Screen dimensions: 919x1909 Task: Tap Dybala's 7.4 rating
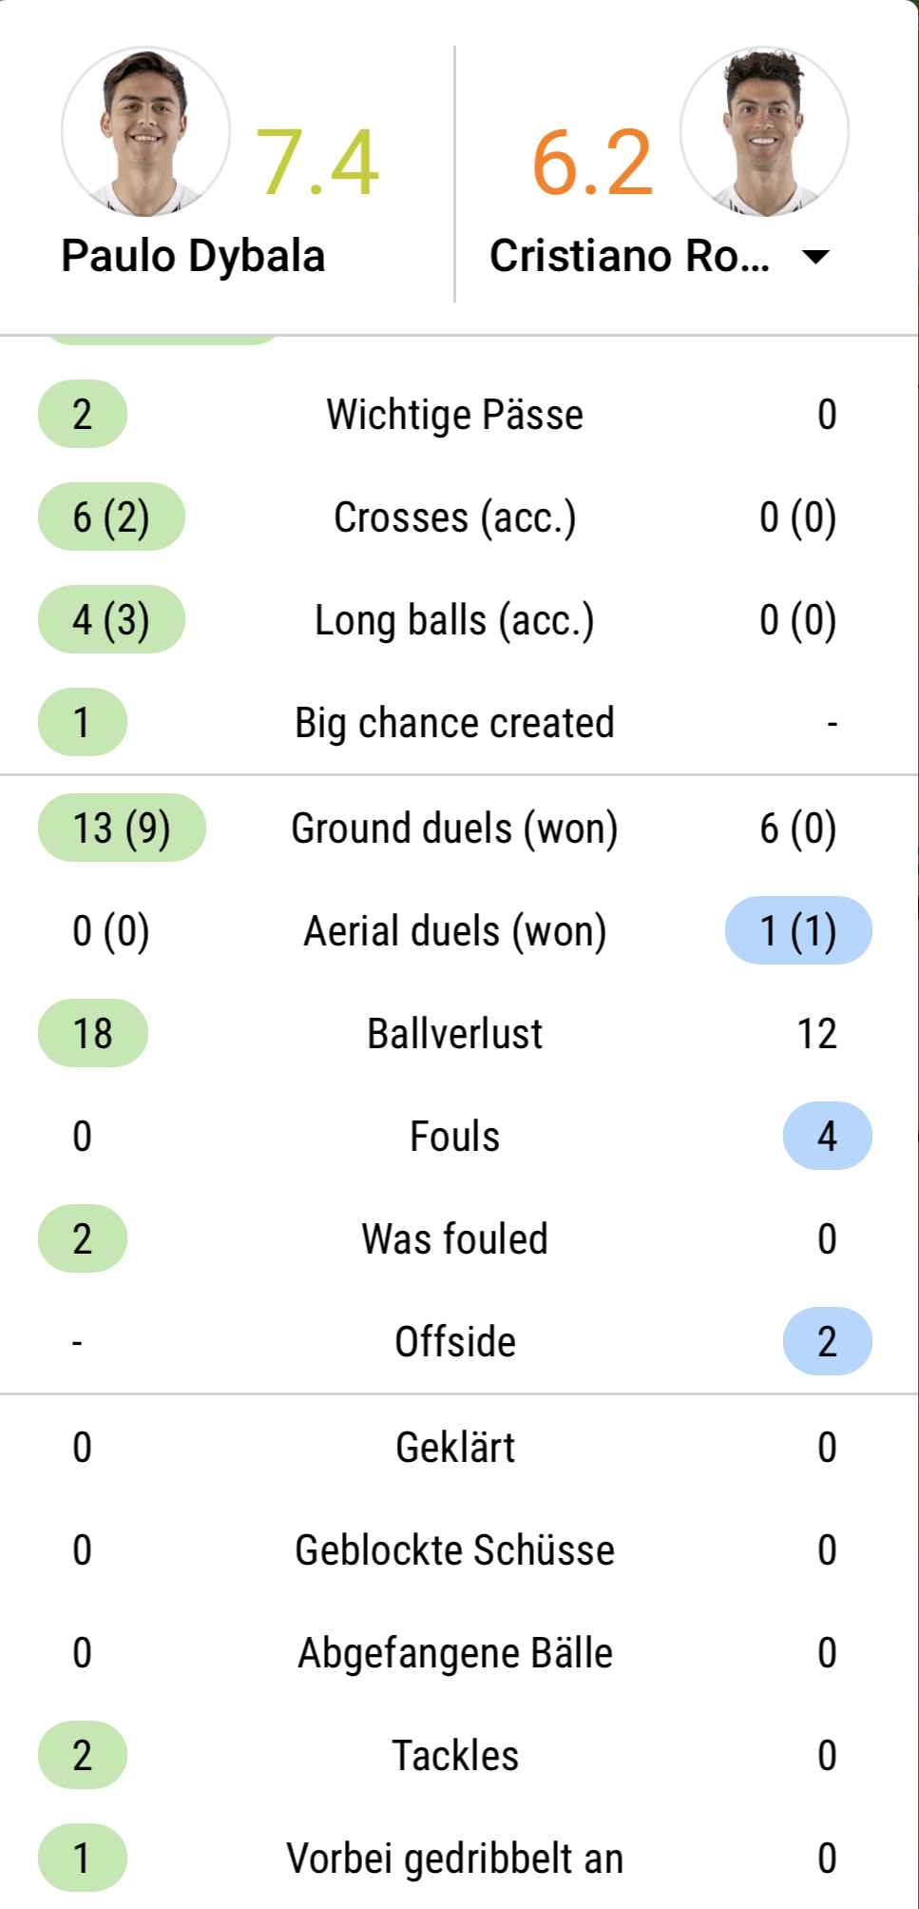316,163
